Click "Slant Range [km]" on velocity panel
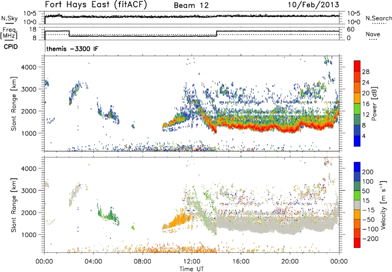The width and height of the screenshot is (392, 272). (x=14, y=205)
